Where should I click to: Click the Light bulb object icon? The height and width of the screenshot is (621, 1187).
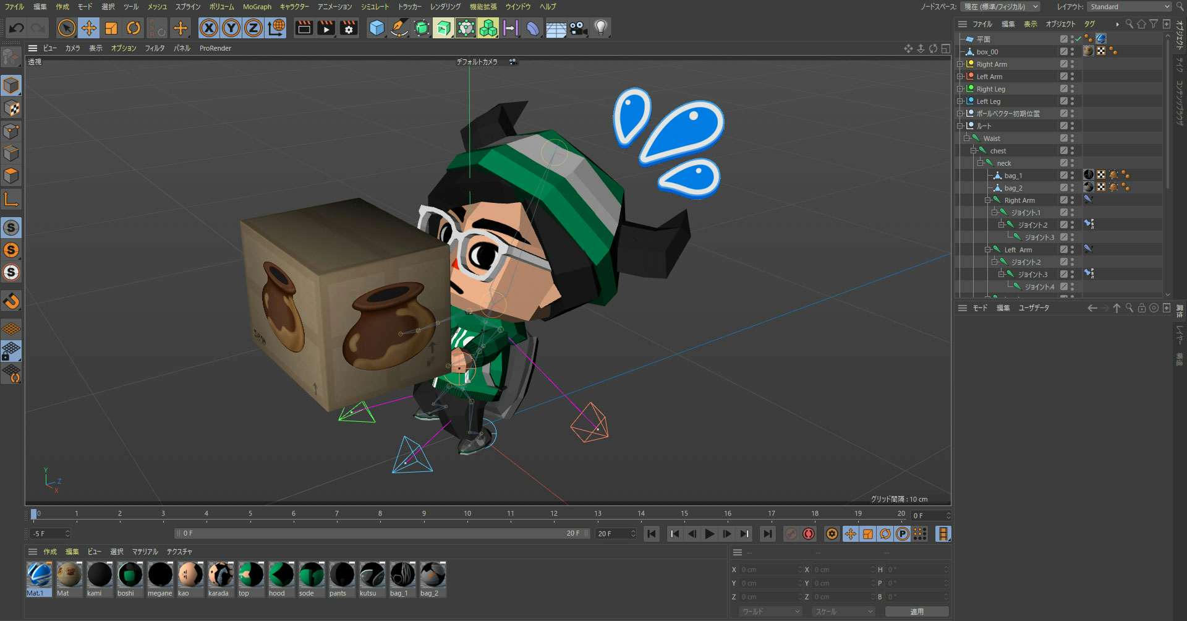click(600, 28)
